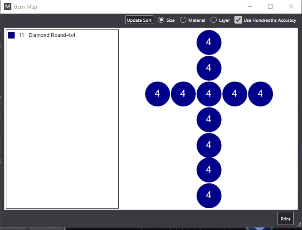302x230 pixels.
Task: Click the Gem Map app logo icon
Action: pos(8,6)
